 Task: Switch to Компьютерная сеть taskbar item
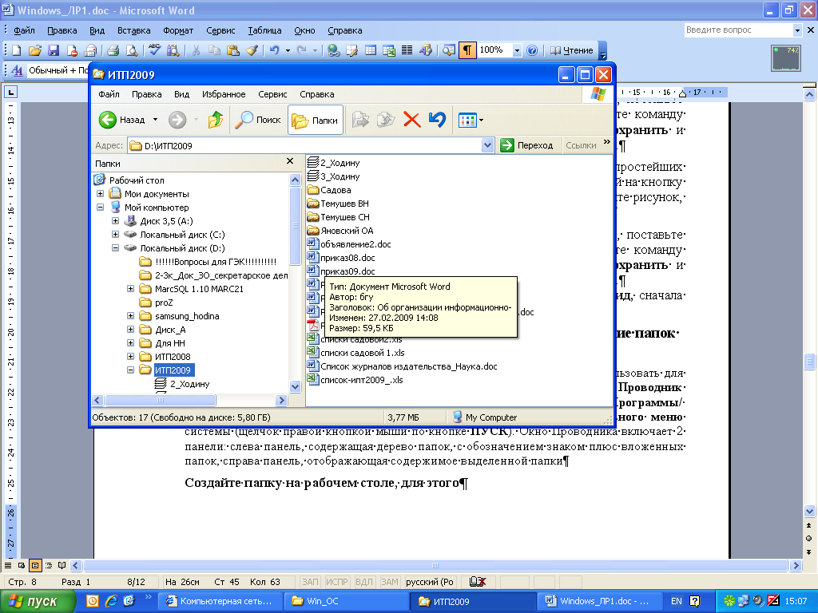[x=220, y=601]
